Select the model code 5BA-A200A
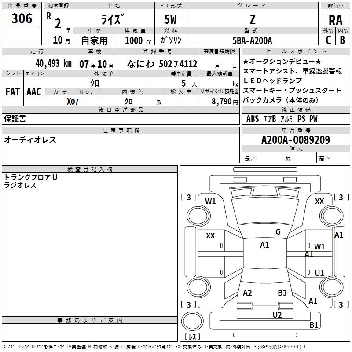352x352 pixels. [252, 40]
